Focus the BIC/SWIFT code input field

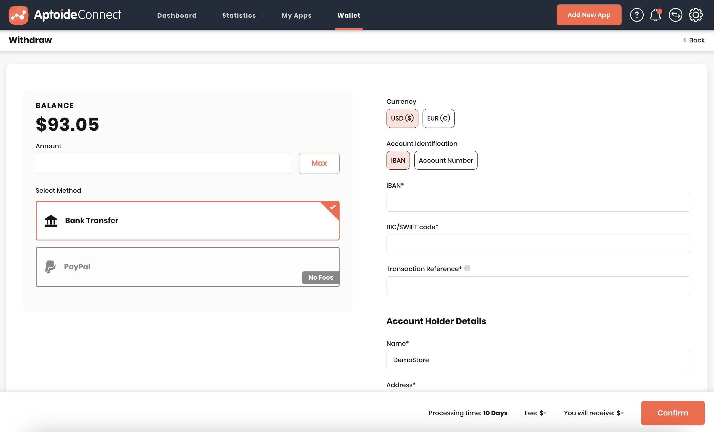[538, 244]
